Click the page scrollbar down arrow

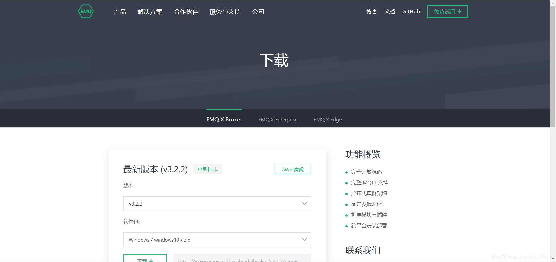pos(553,259)
